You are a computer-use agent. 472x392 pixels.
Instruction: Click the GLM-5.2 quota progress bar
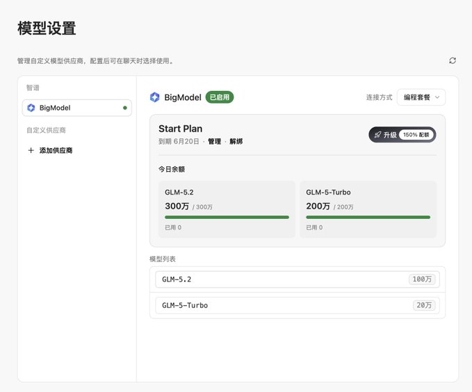point(227,217)
